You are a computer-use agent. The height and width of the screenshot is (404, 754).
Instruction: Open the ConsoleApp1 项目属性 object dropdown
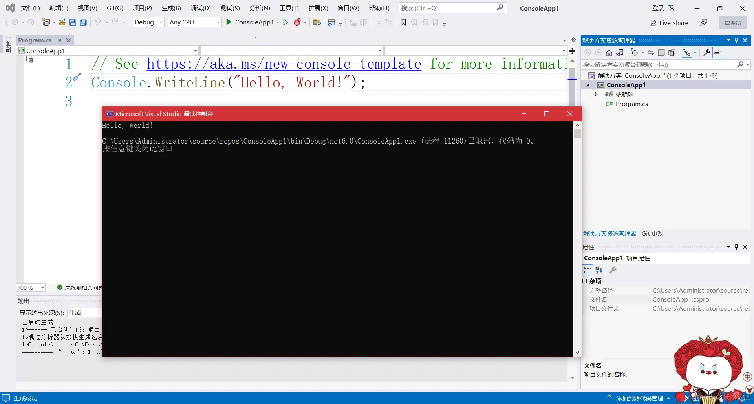[666, 258]
